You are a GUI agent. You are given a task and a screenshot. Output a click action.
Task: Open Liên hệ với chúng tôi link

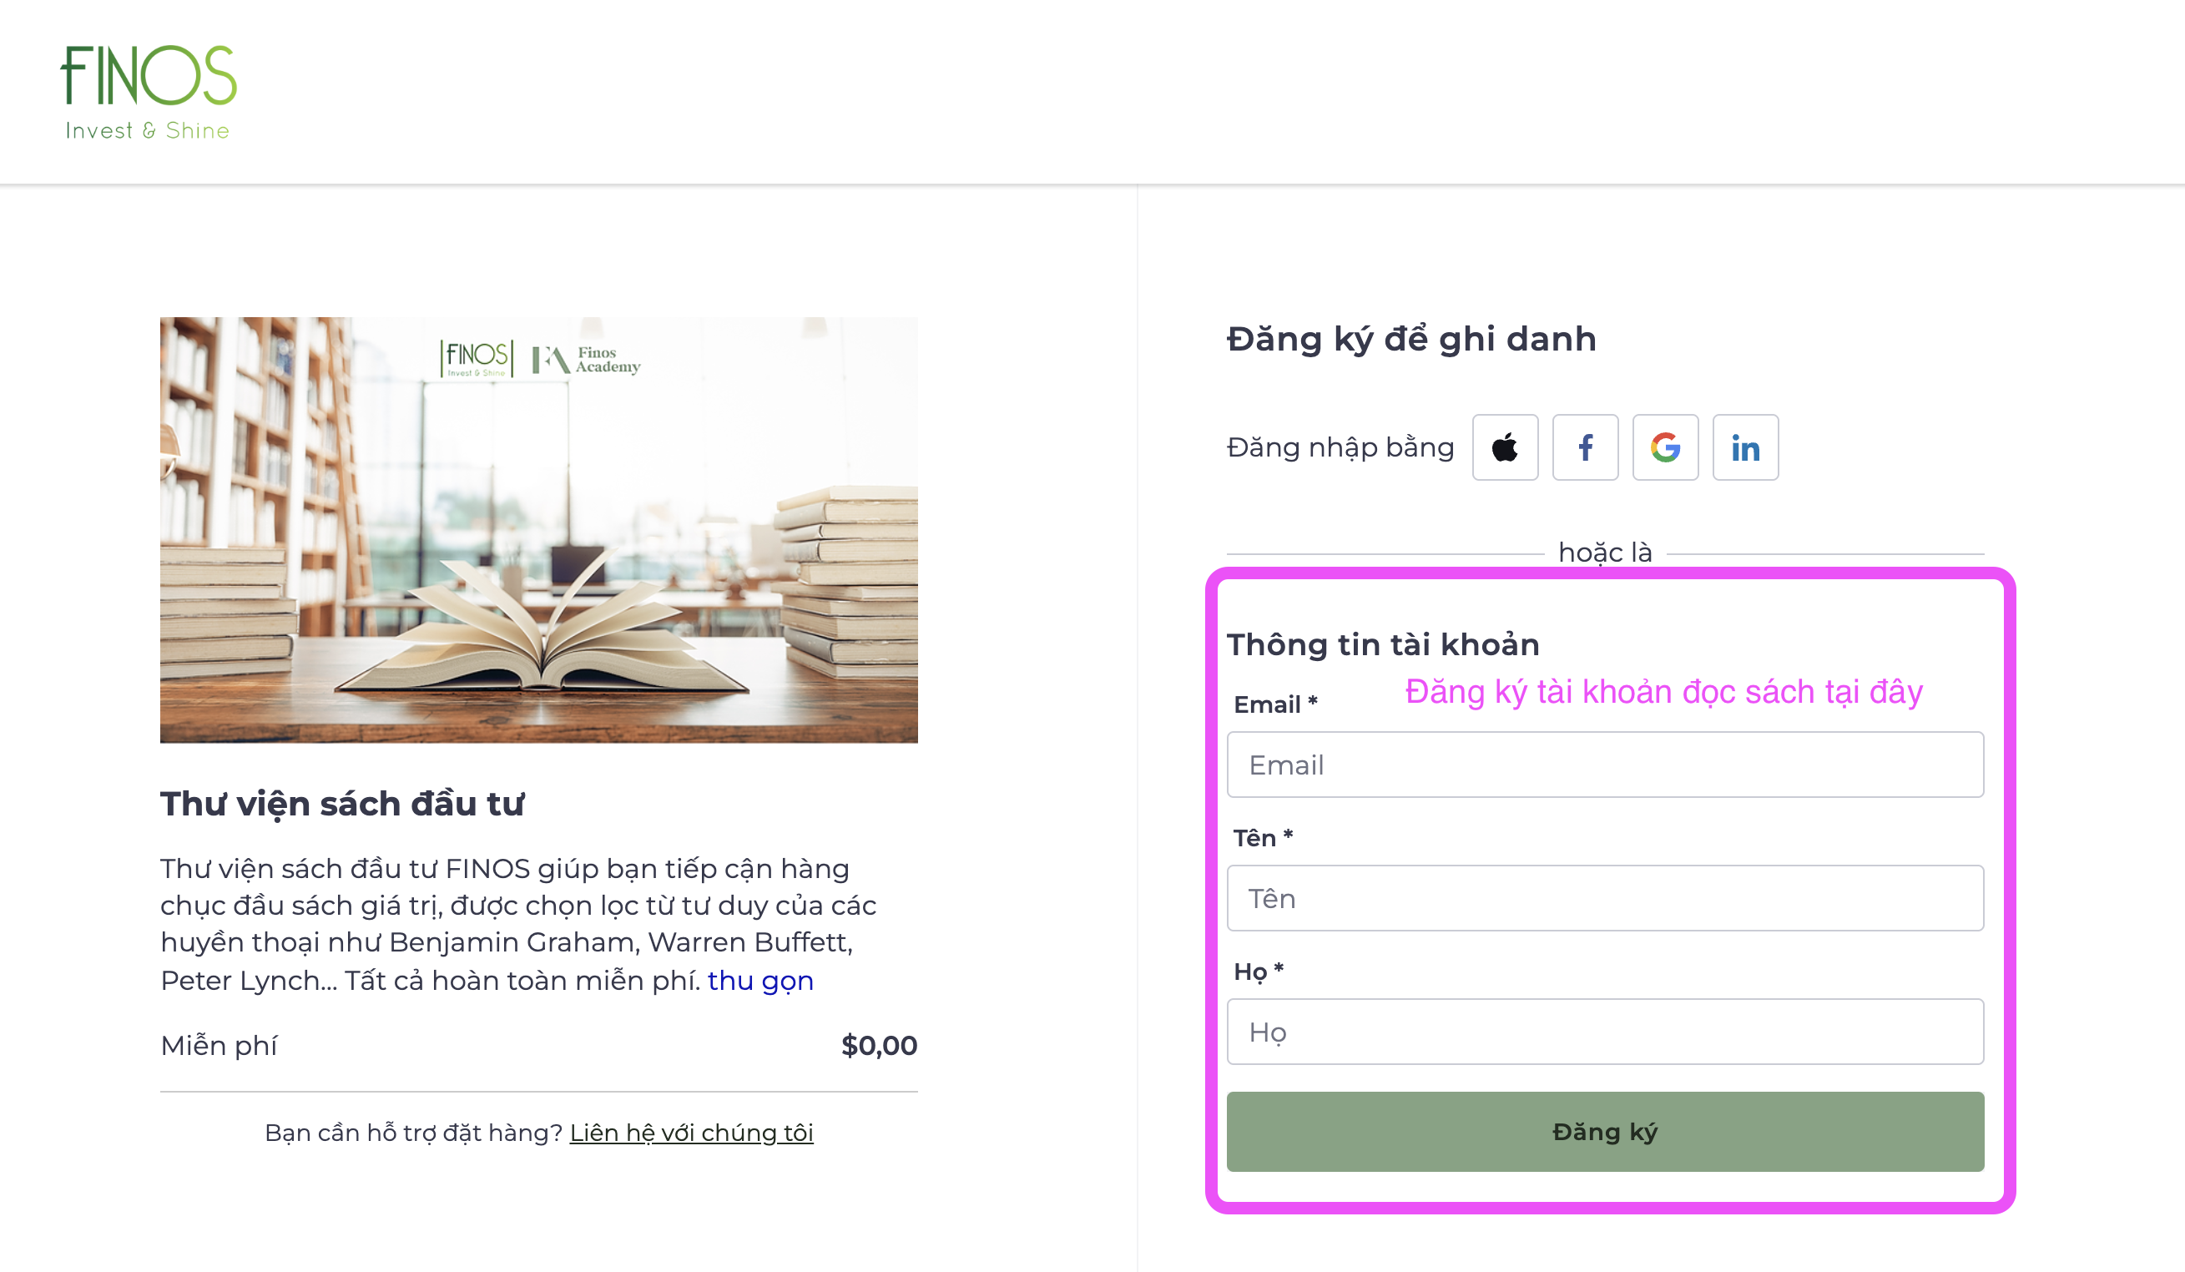(691, 1133)
